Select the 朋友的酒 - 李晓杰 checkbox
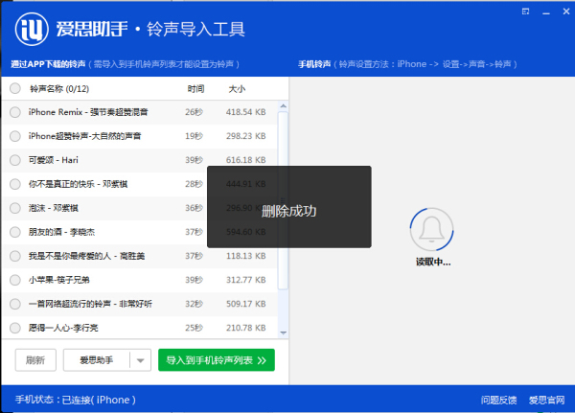The width and height of the screenshot is (575, 413). pos(15,232)
